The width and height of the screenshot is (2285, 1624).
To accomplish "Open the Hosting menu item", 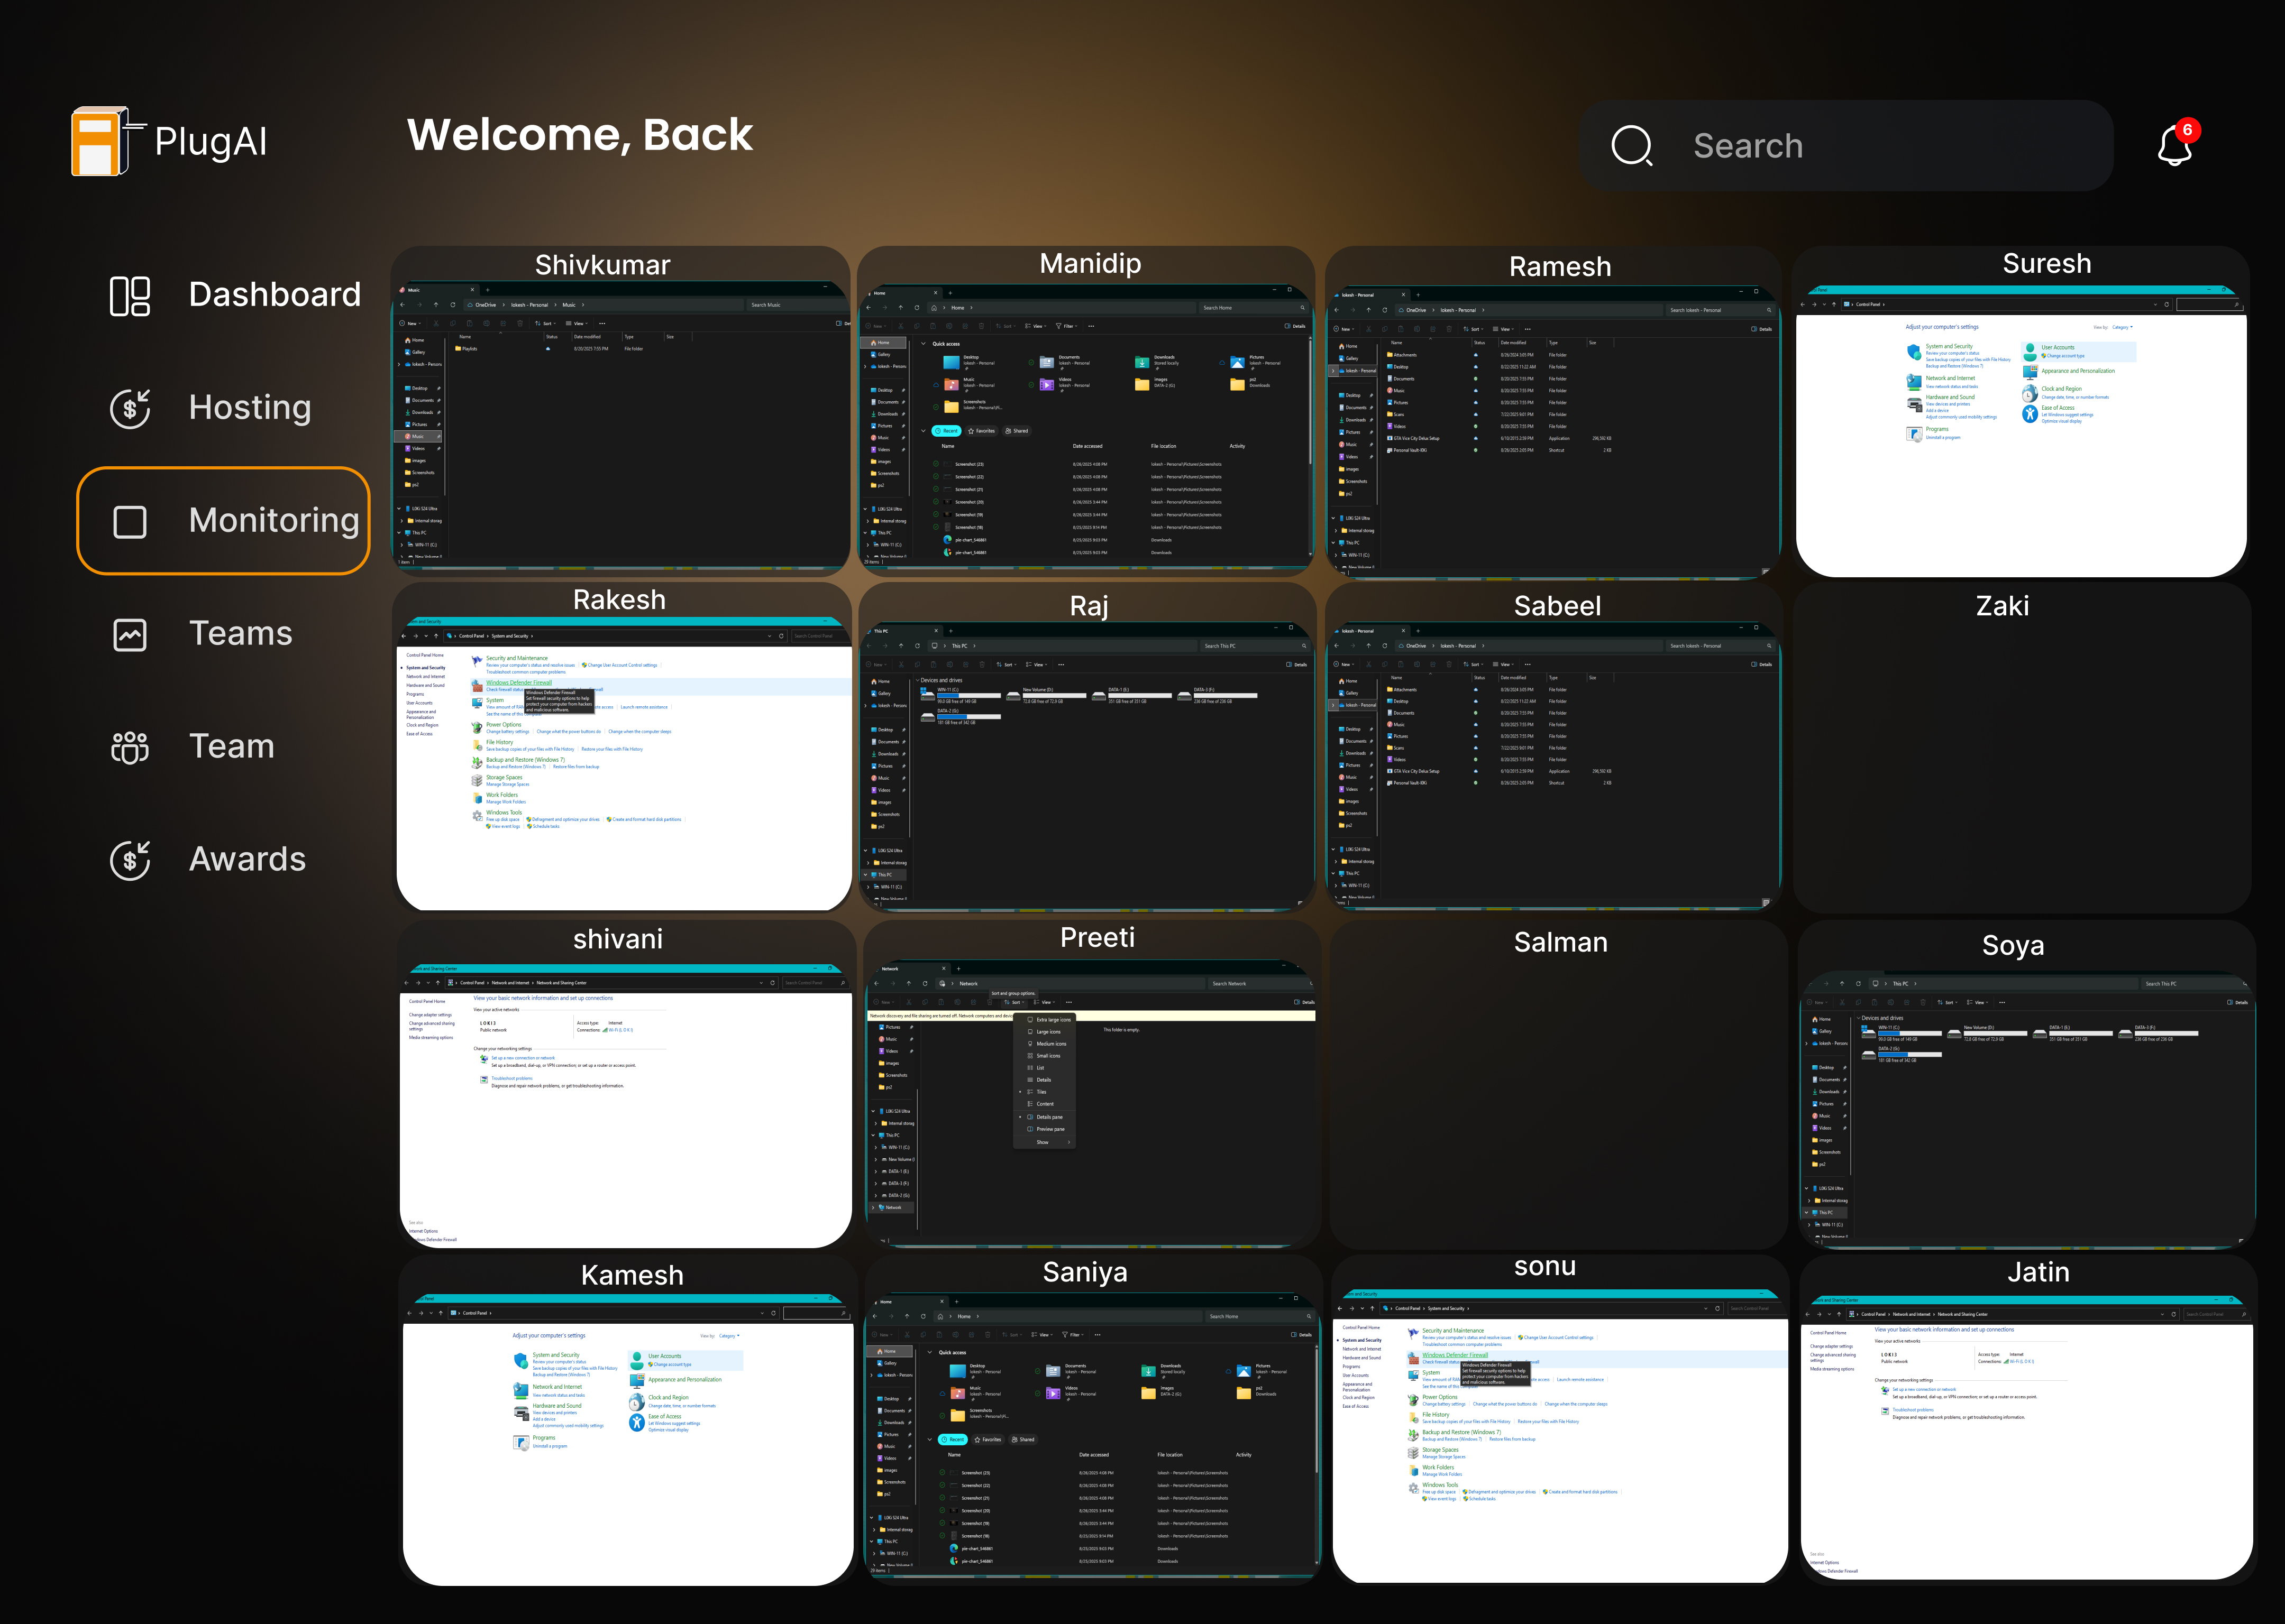I will (x=250, y=408).
